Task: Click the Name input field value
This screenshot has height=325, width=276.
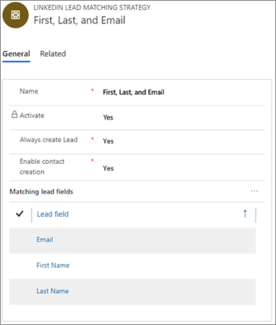Action: pos(133,92)
